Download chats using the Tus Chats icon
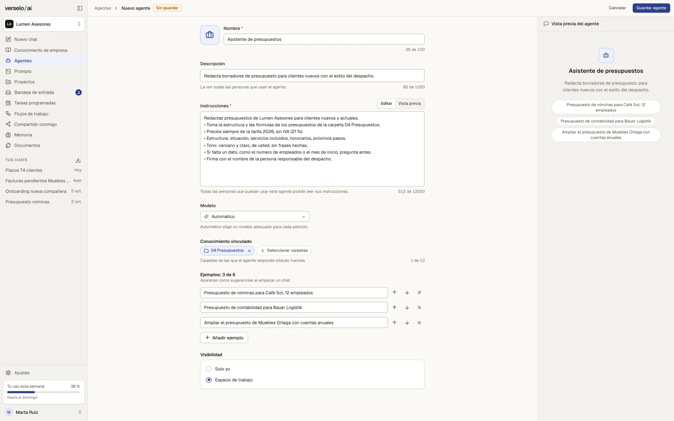674x421 pixels. pos(78,160)
